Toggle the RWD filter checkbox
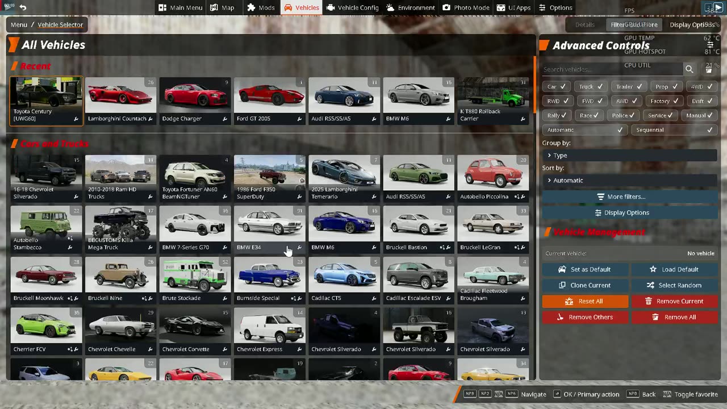Screen dimensions: 727x409 557,101
